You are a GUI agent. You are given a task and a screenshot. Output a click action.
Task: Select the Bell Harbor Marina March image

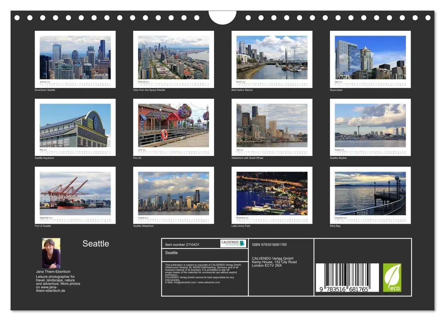click(272, 59)
